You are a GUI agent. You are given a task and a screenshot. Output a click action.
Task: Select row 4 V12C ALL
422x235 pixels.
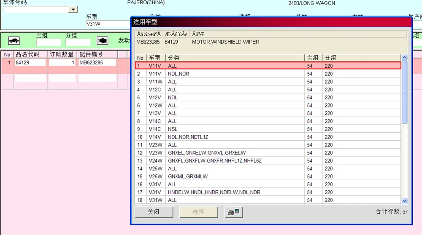[x=268, y=89]
